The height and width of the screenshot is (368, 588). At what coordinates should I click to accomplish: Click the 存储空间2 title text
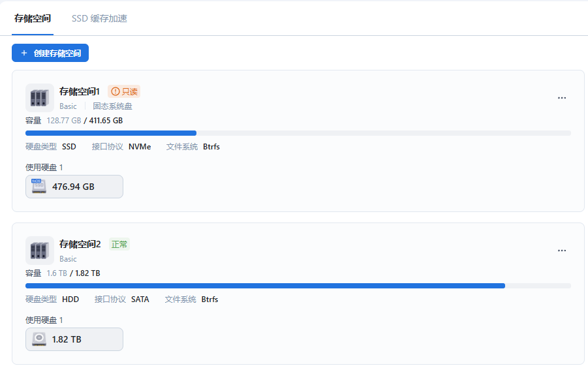coord(80,244)
